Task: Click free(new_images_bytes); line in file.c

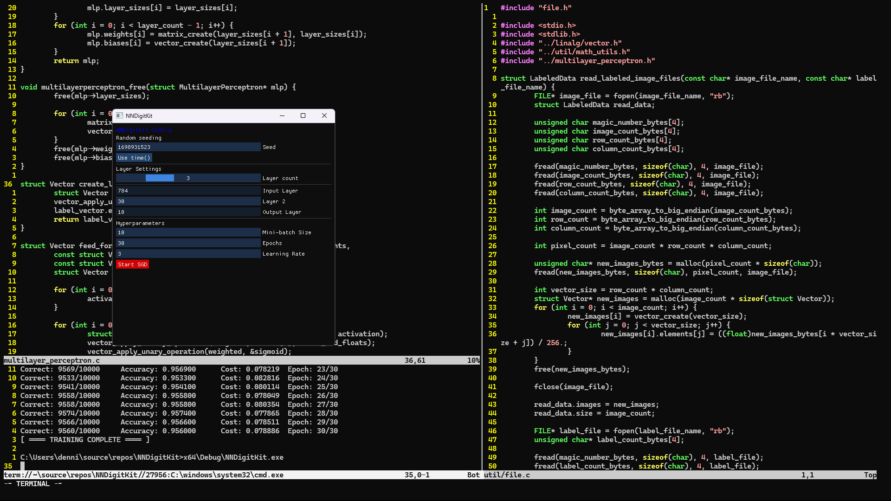Action: point(582,369)
